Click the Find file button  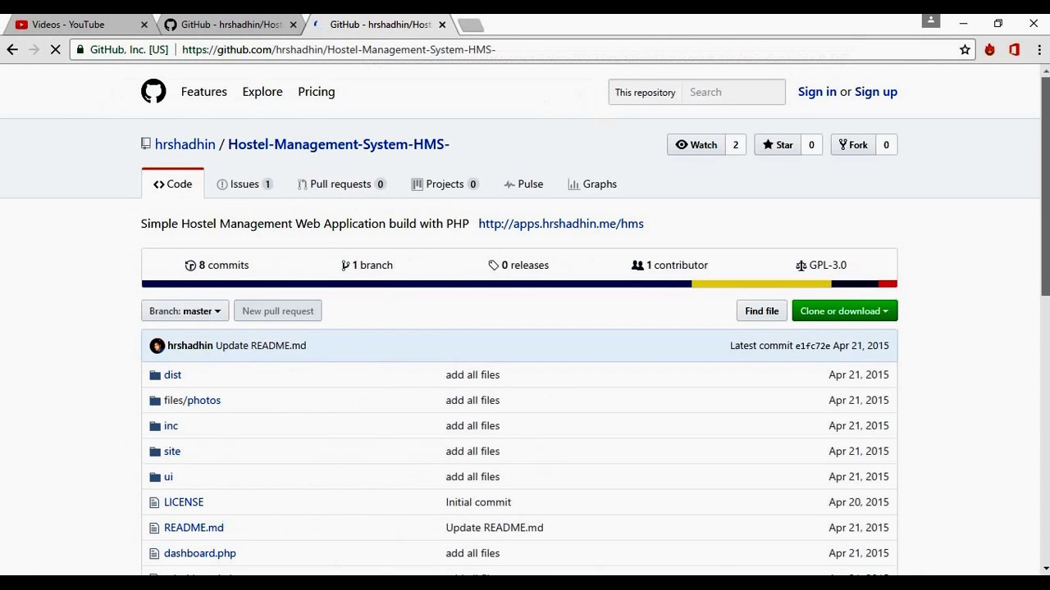(x=762, y=311)
